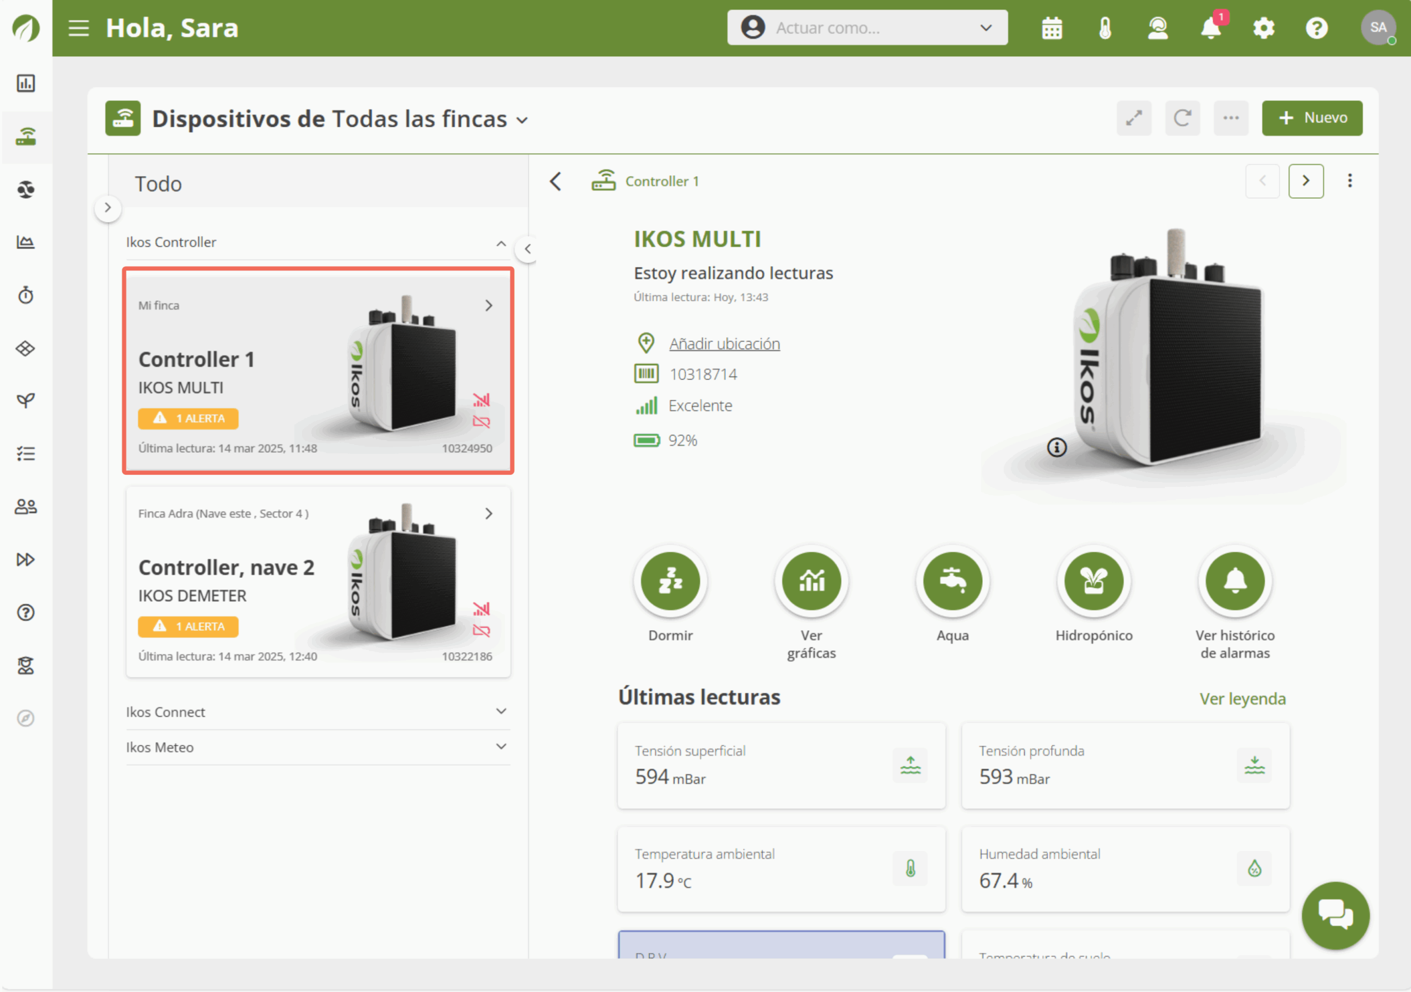Open settings gear in top bar
Image resolution: width=1411 pixels, height=992 pixels.
pos(1263,28)
